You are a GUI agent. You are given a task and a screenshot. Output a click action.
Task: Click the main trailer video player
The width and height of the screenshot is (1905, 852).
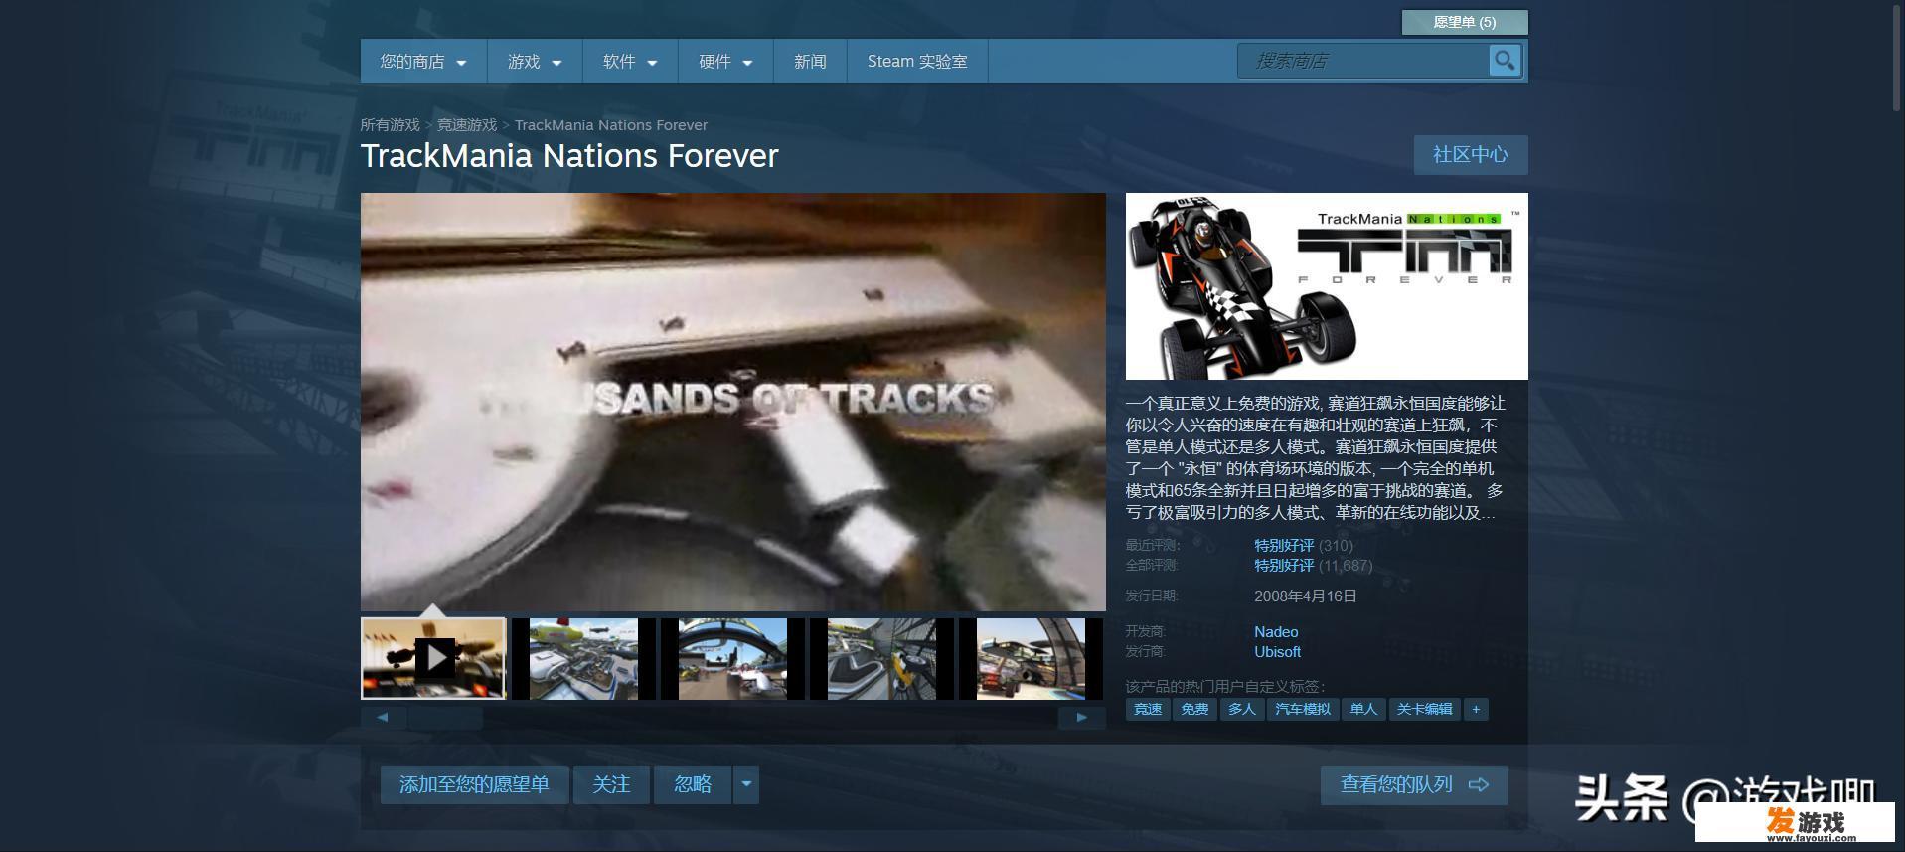point(733,402)
